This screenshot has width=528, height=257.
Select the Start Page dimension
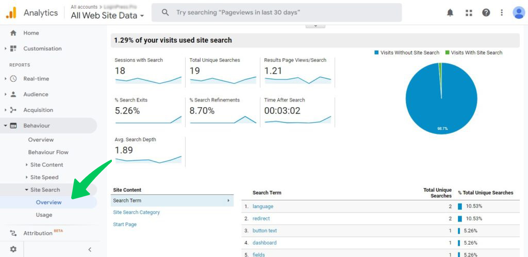125,225
